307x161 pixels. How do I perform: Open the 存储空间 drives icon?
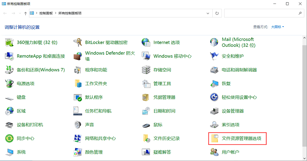click(x=146, y=70)
